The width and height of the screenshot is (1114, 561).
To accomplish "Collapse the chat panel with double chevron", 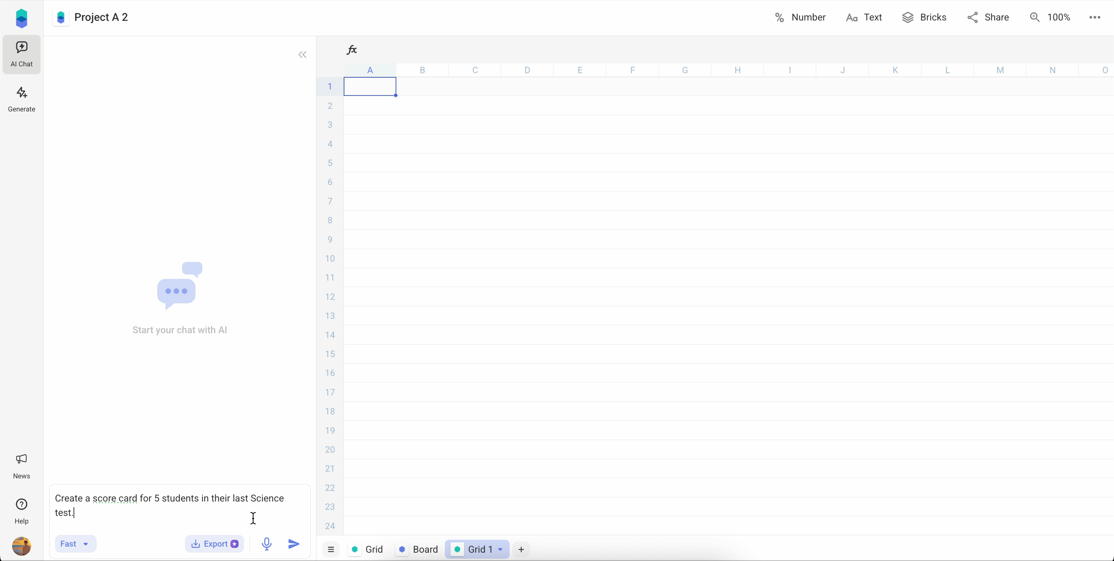I will pyautogui.click(x=302, y=55).
